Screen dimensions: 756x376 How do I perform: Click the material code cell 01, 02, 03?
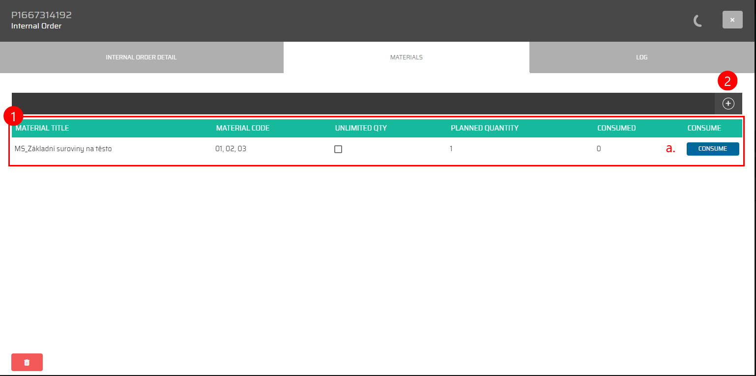click(231, 149)
